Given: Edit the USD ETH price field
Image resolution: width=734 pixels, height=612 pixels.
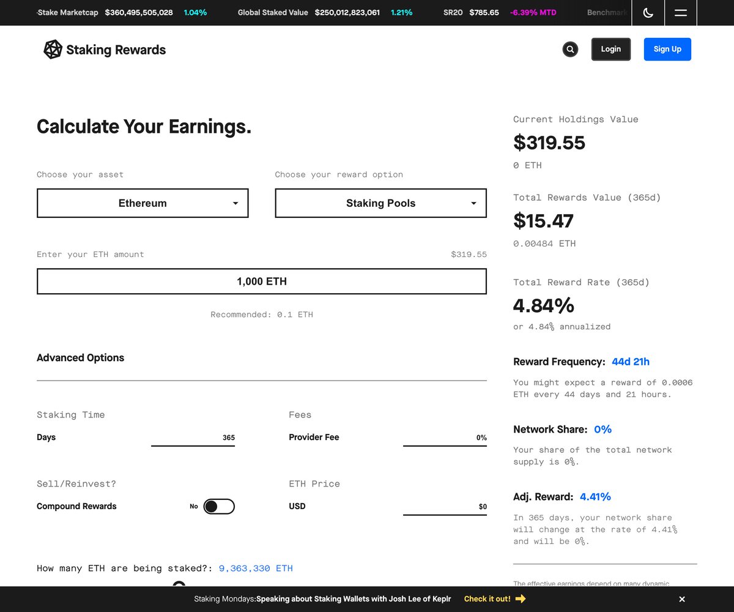Looking at the screenshot, I should click(x=445, y=507).
